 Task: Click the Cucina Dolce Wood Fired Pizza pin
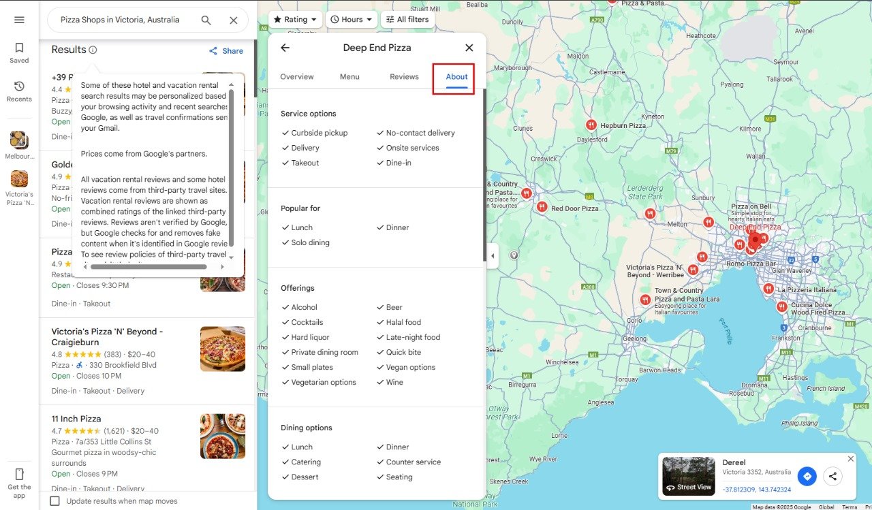pyautogui.click(x=781, y=306)
